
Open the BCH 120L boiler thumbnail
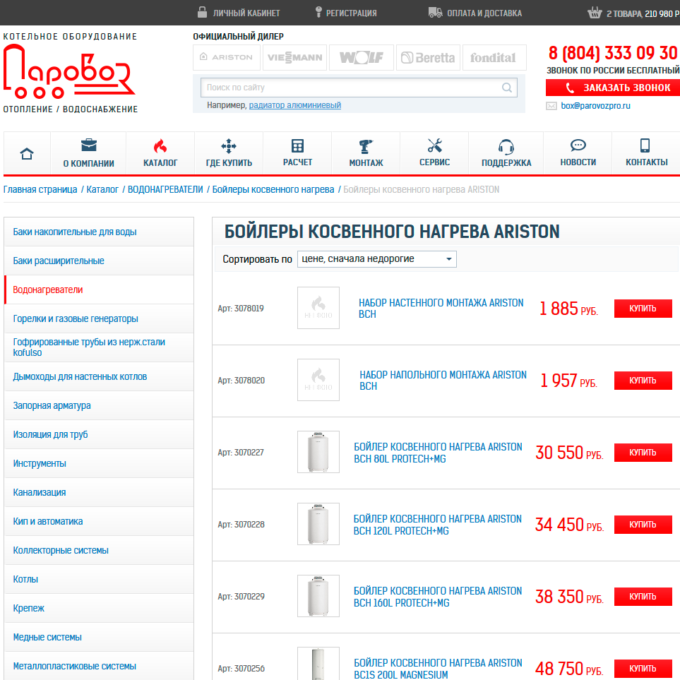[318, 524]
